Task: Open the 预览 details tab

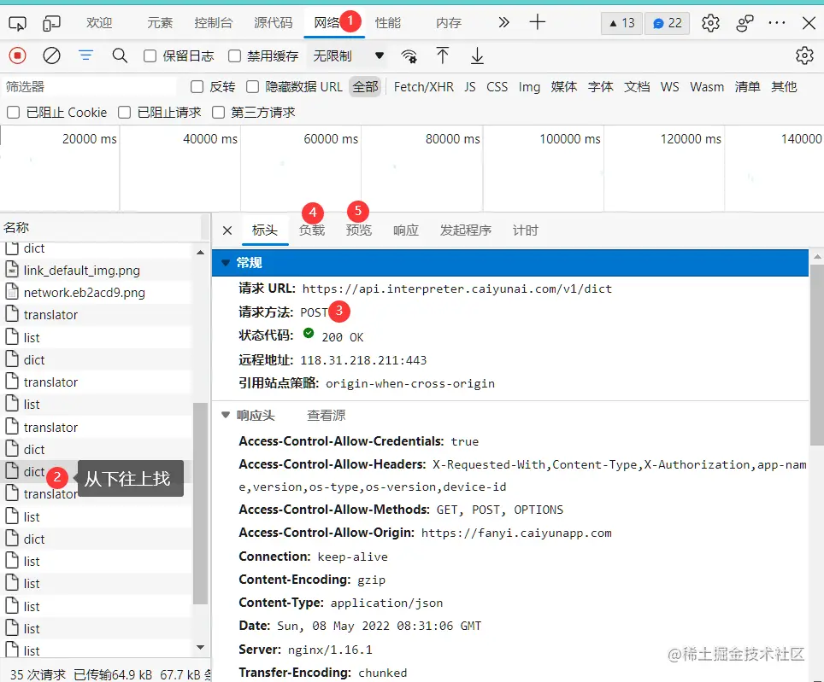Action: click(x=359, y=230)
